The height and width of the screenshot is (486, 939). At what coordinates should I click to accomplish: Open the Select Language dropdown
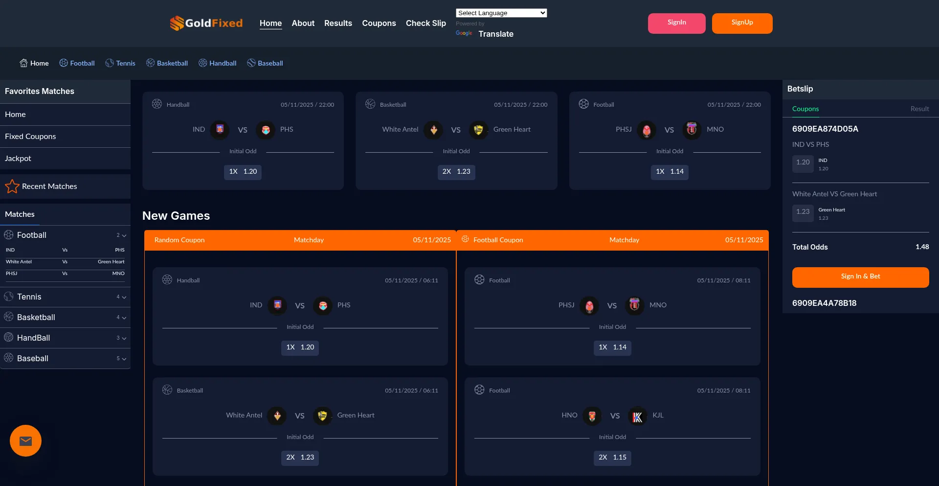point(501,13)
